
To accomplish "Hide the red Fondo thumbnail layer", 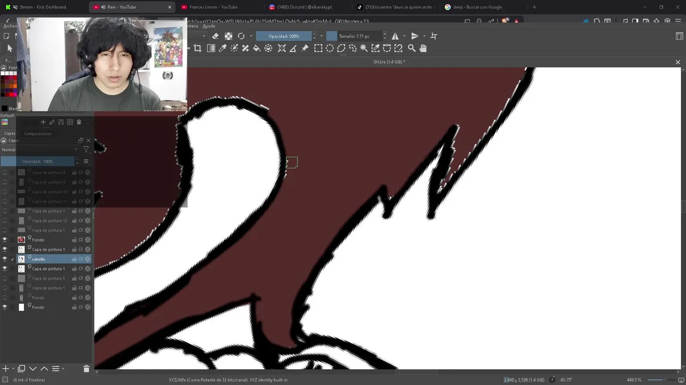I will [5, 240].
